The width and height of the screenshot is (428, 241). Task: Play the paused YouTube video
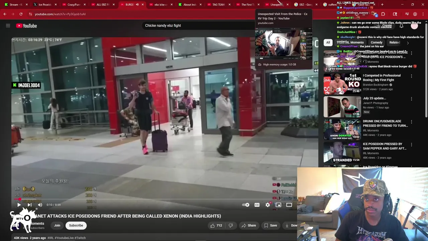tap(19, 205)
